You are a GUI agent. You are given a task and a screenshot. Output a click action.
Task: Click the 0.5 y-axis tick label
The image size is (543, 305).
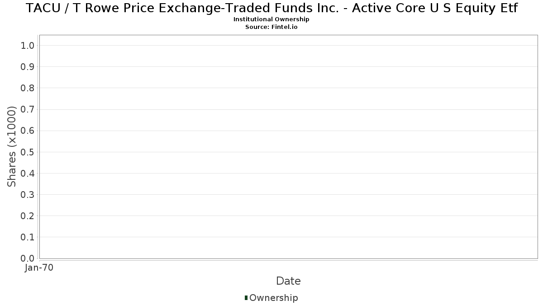coord(28,152)
